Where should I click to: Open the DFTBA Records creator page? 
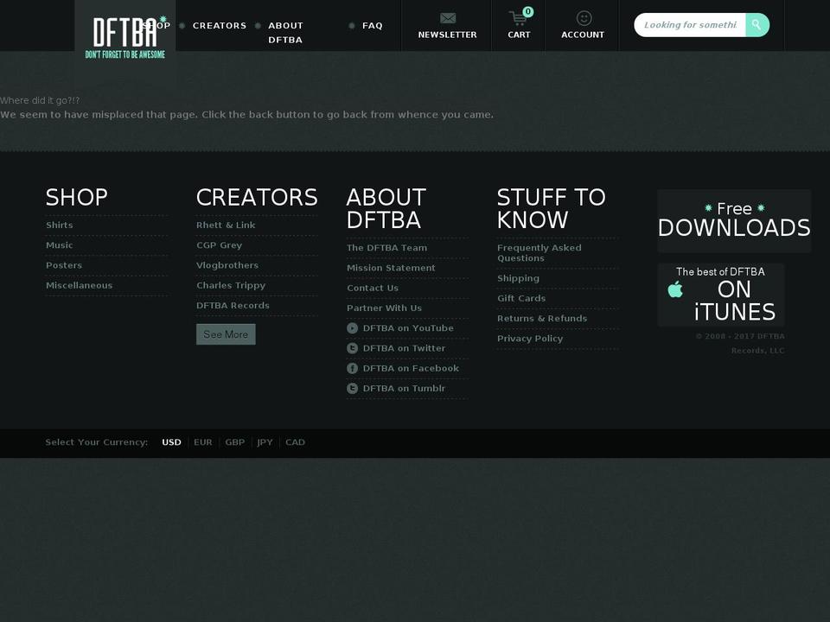233,305
